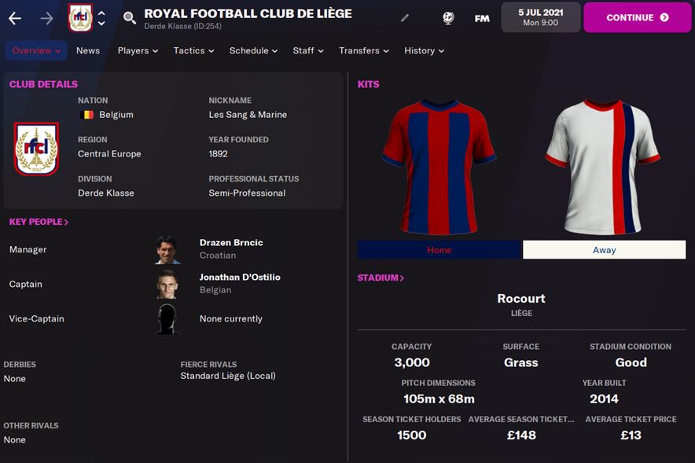The width and height of the screenshot is (695, 463).
Task: Expand the Players dropdown menu
Action: [138, 50]
